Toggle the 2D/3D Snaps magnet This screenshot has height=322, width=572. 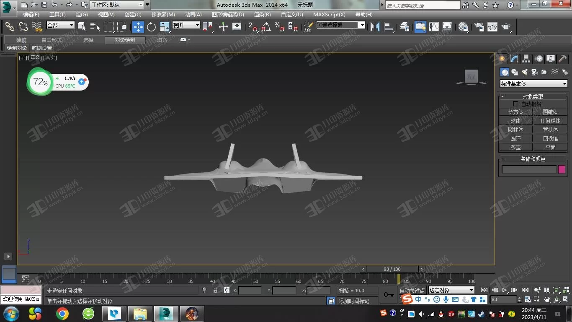(253, 26)
